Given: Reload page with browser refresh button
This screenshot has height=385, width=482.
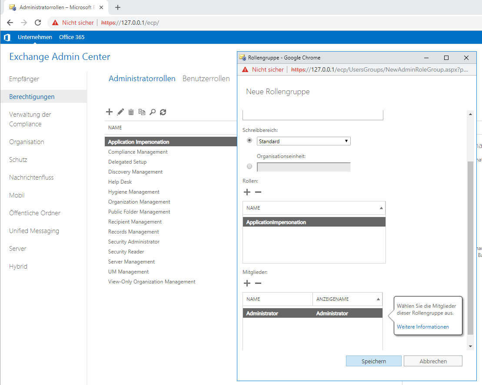Looking at the screenshot, I should (38, 23).
